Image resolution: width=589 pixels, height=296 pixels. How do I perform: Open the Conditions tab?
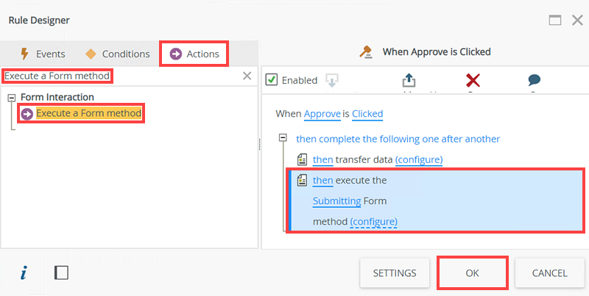point(118,54)
